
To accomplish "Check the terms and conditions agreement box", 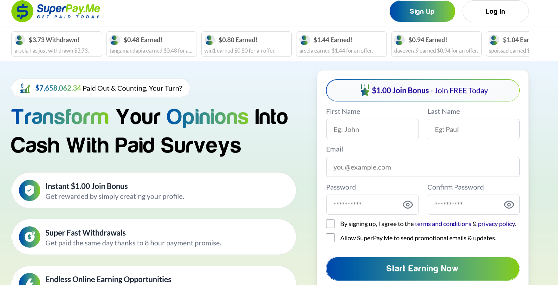I will pyautogui.click(x=330, y=224).
